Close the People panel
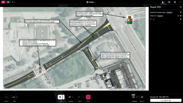The width and height of the screenshot is (183, 103). 180,7
